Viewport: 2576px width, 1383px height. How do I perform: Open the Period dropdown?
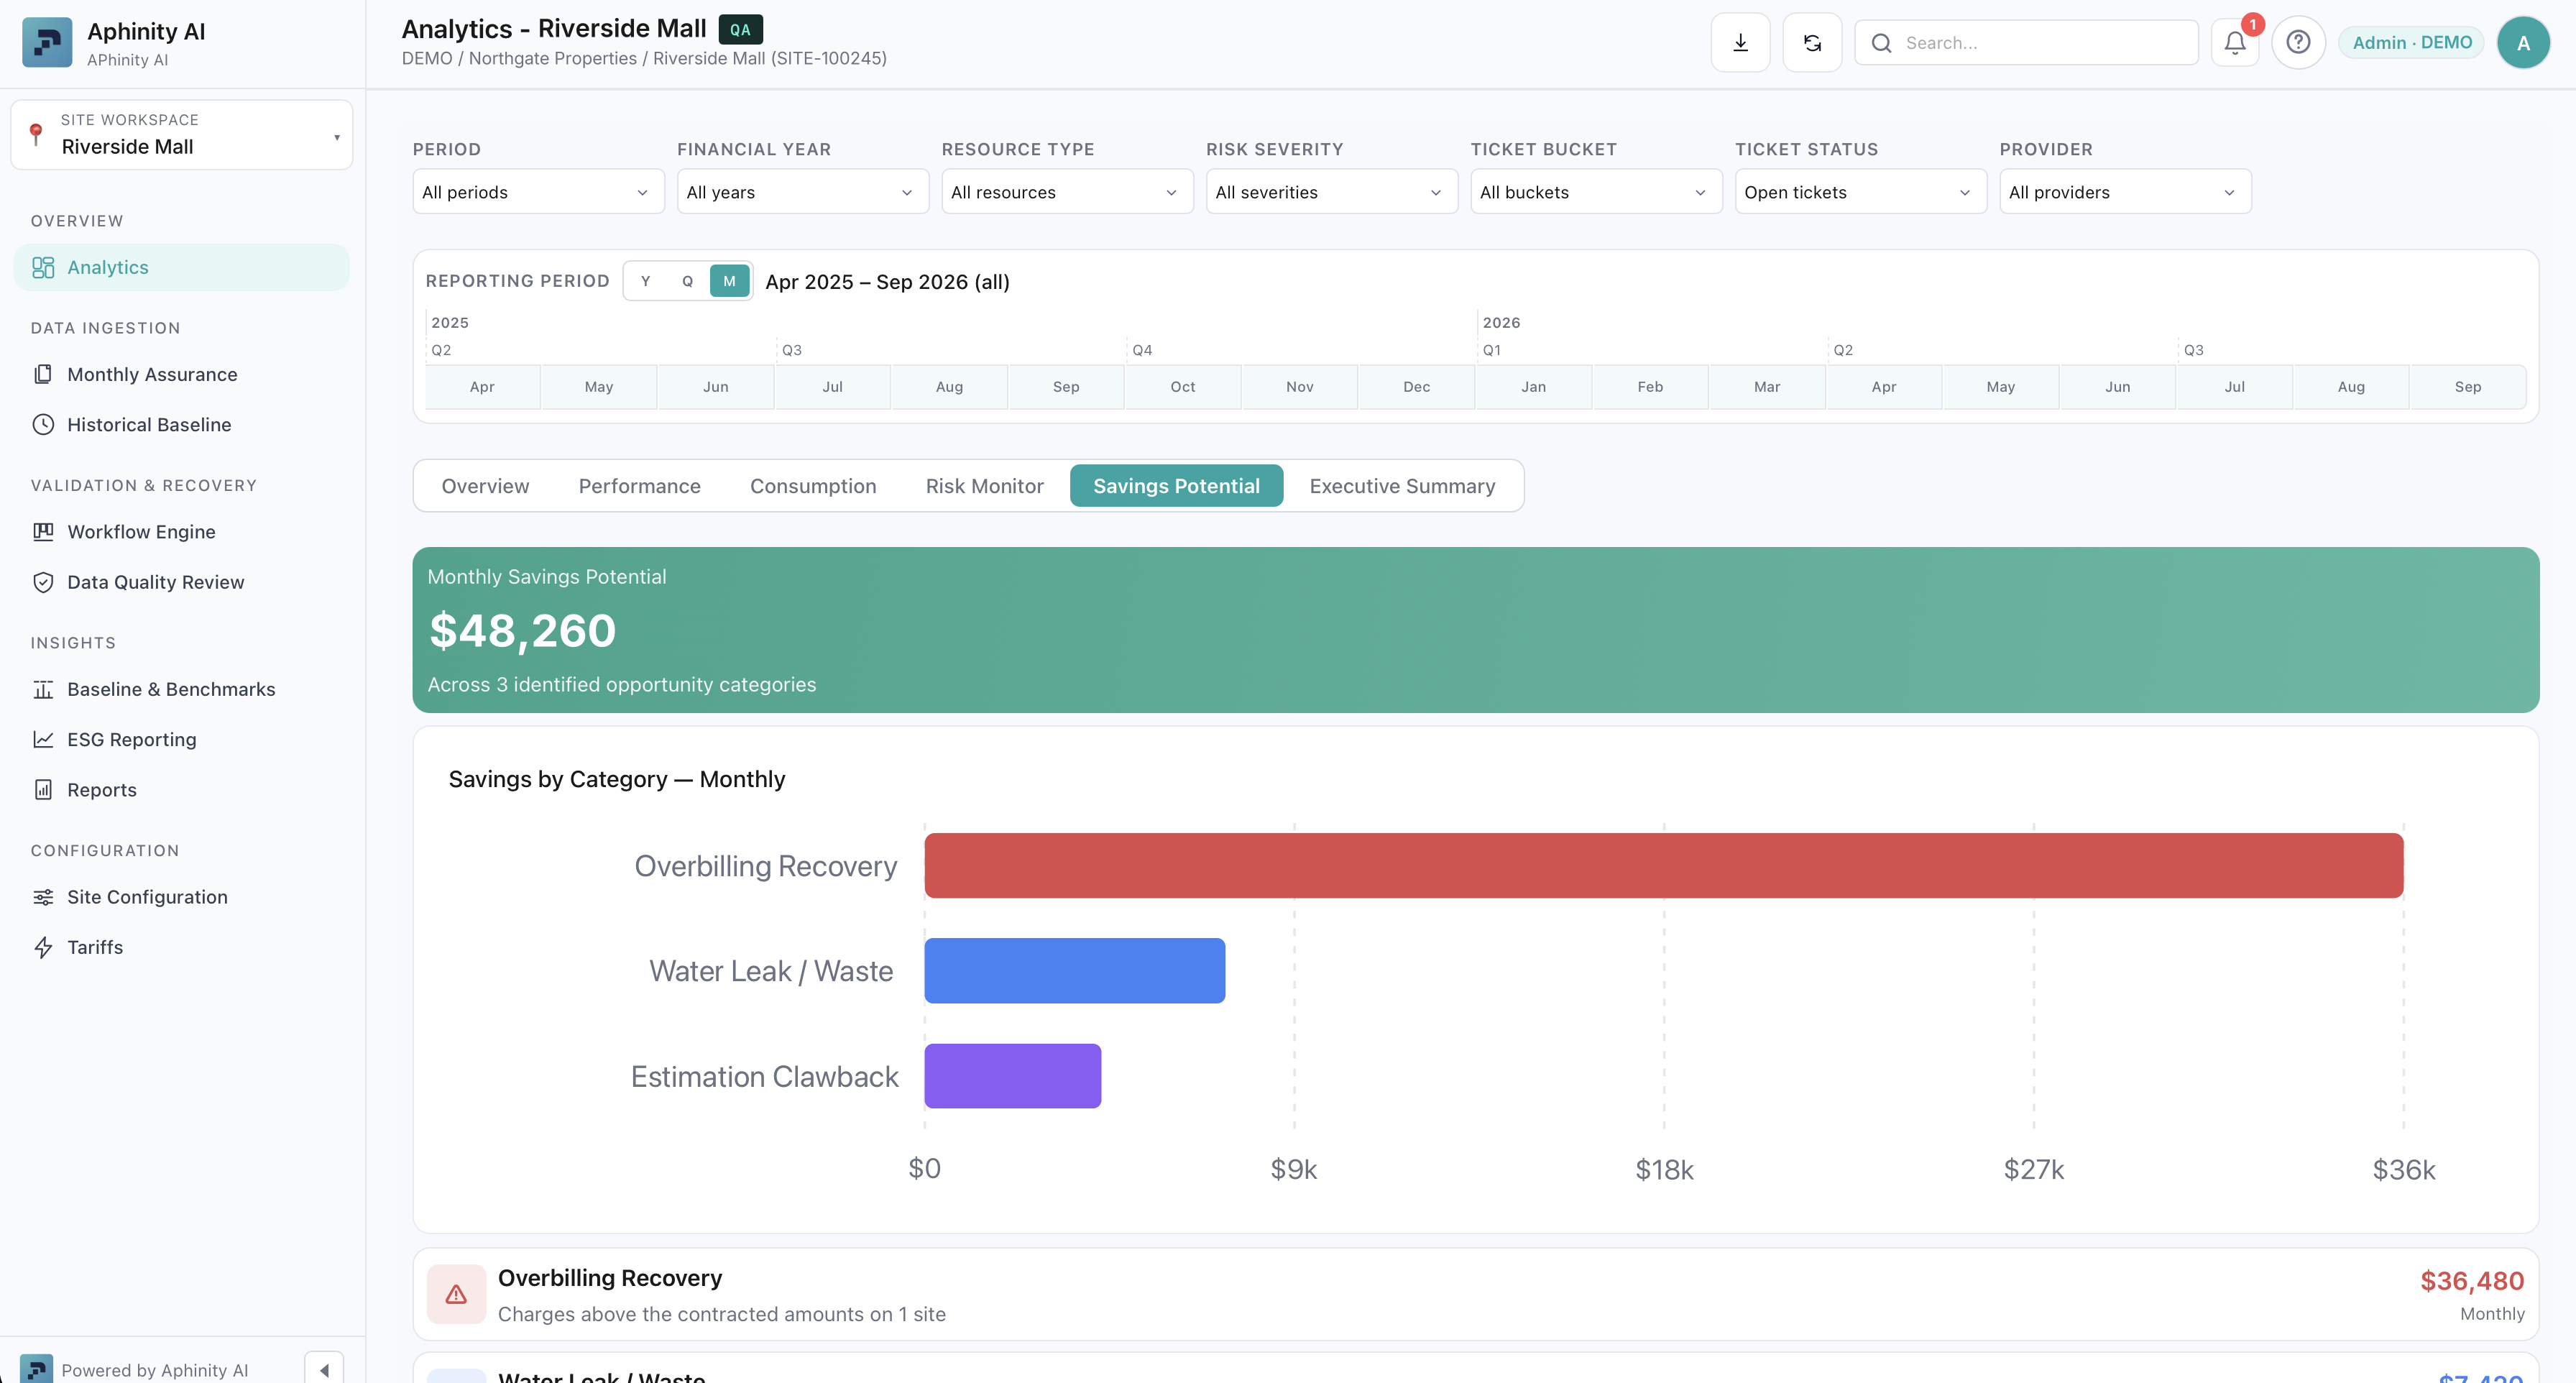pyautogui.click(x=538, y=192)
